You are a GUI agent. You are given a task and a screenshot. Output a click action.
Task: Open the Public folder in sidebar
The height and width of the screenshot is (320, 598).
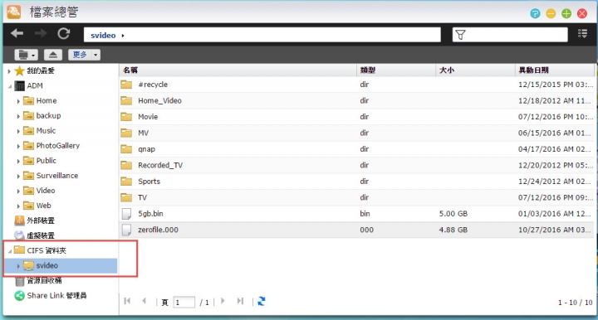tap(47, 161)
